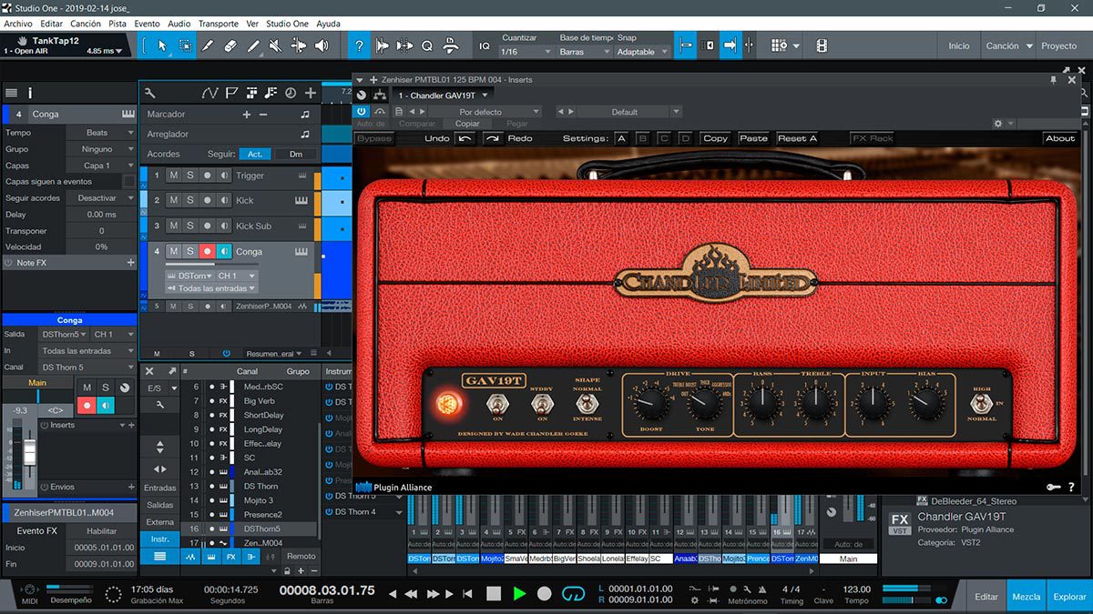Screen dimensions: 1093x614
Task: Solo the Trigger track
Action: [190, 176]
